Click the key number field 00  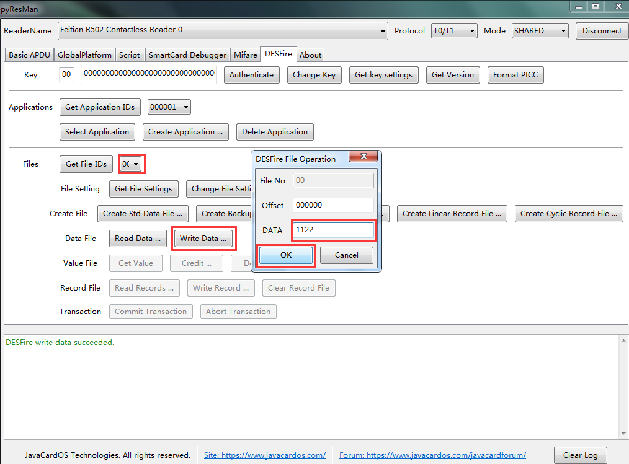click(x=66, y=74)
